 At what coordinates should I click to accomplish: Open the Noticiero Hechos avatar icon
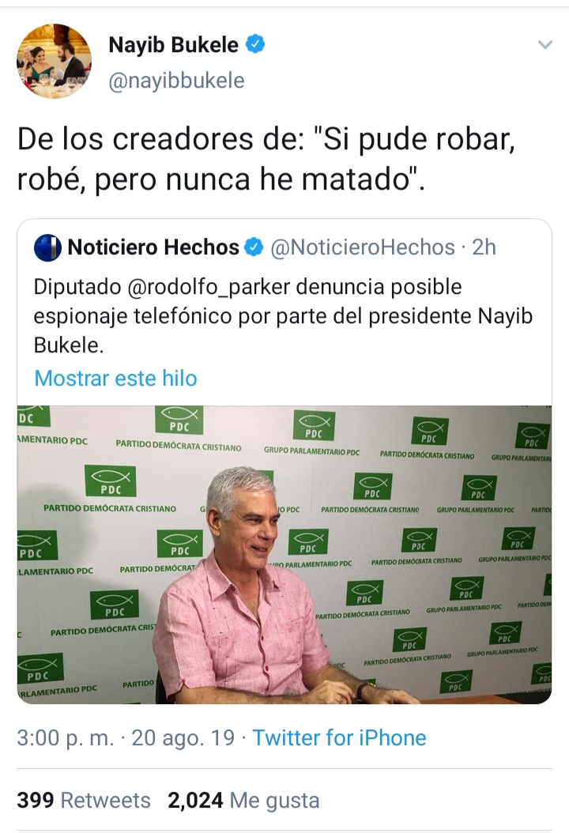click(48, 247)
